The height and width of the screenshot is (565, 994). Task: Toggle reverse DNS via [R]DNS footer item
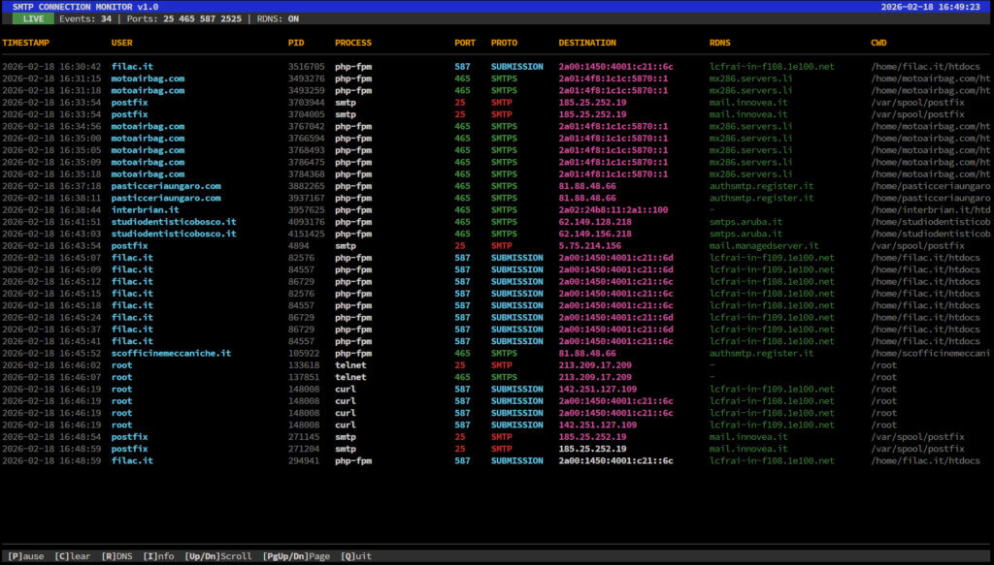116,556
